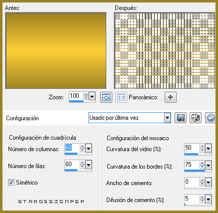Click the fit-to-window zoom icon
The height and width of the screenshot is (213, 218).
click(106, 97)
